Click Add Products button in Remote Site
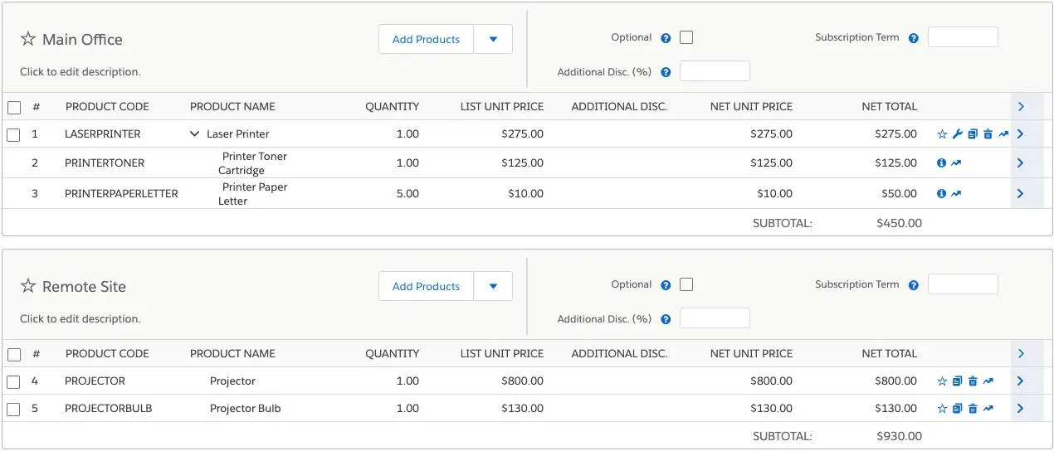1054x451 pixels. pos(426,286)
